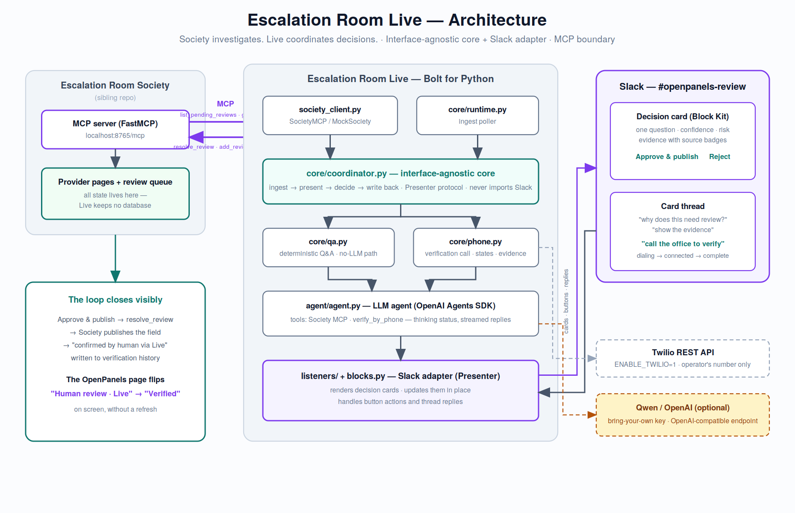Click '"why does this need review?"' line
795x513 pixels.
[683, 219]
